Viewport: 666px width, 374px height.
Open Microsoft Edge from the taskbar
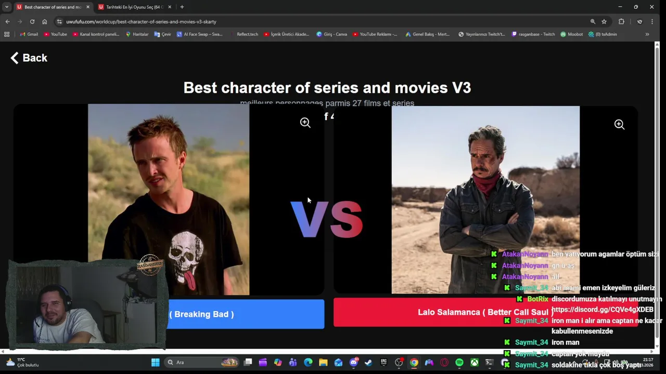(x=308, y=363)
